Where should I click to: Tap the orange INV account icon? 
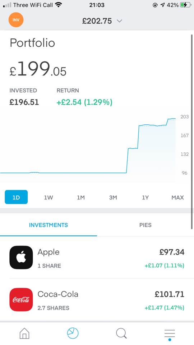16,20
